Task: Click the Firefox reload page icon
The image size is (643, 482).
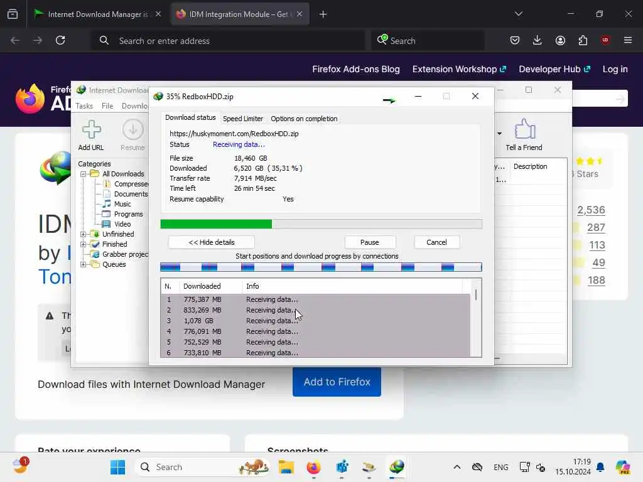Action: coord(60,40)
